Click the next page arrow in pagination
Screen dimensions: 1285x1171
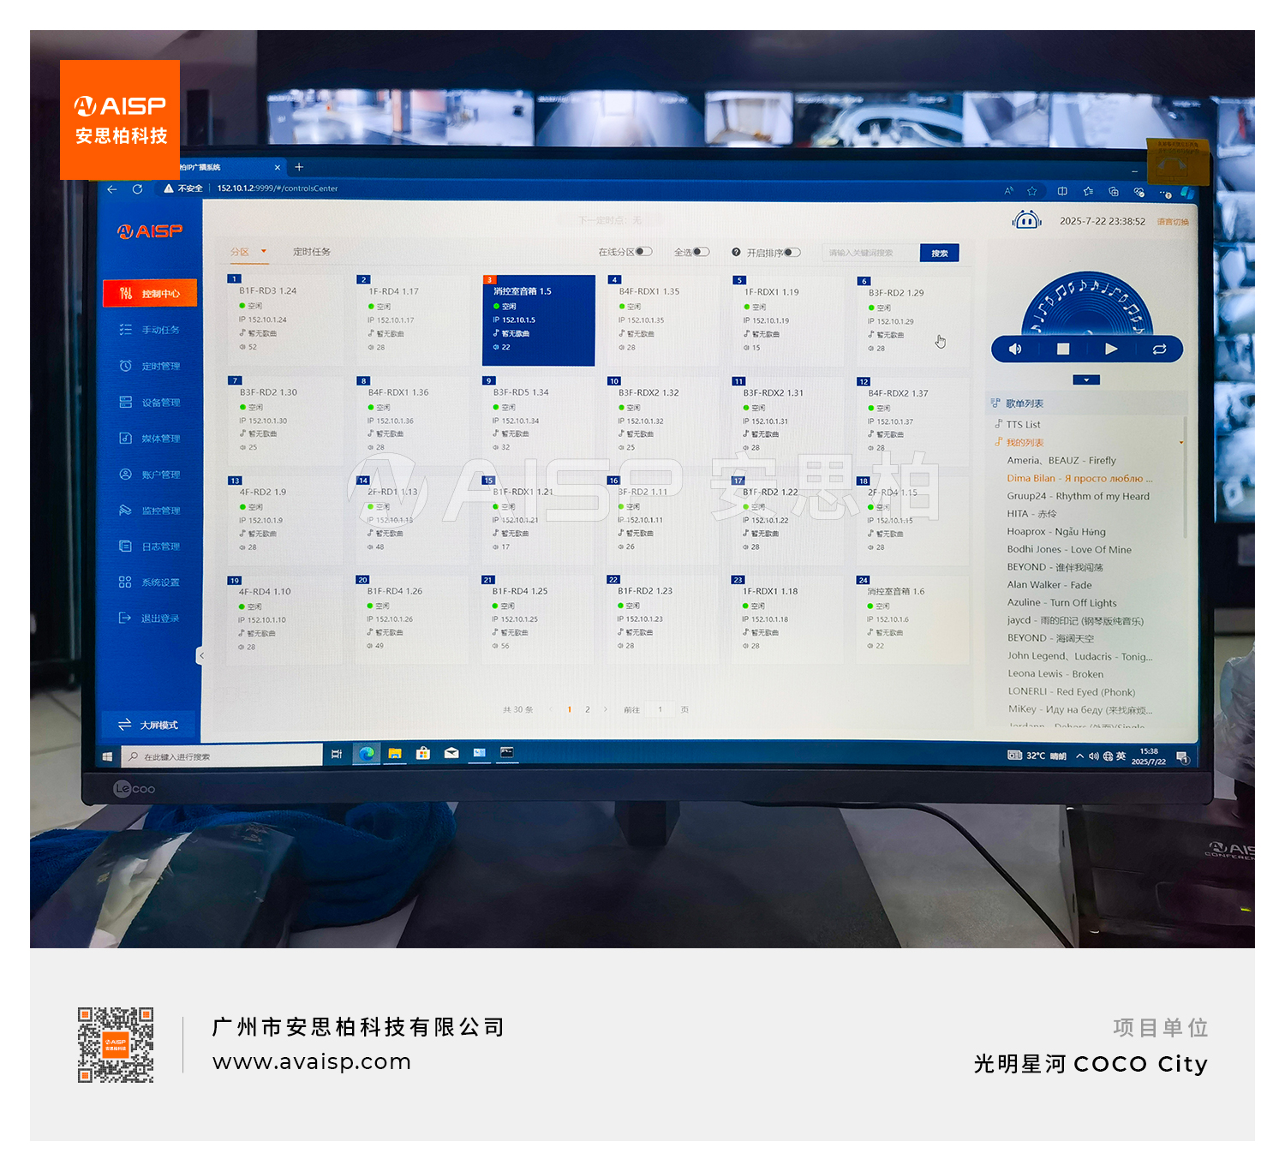click(606, 709)
